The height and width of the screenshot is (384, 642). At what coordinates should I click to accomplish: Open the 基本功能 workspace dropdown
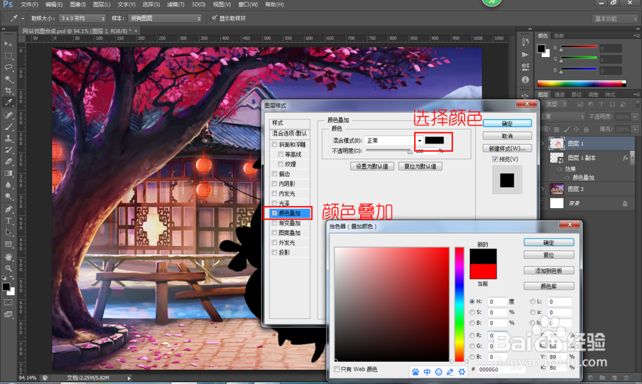click(x=615, y=19)
